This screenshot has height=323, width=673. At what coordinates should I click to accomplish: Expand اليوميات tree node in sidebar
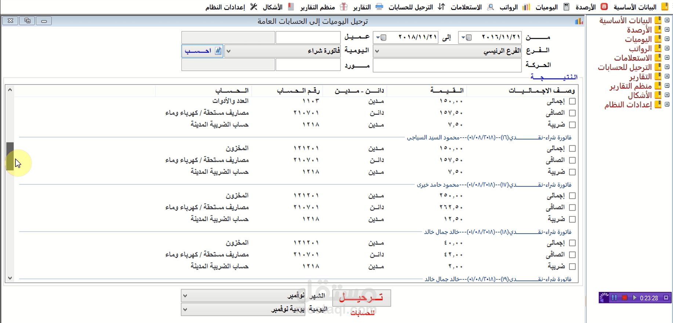click(667, 39)
